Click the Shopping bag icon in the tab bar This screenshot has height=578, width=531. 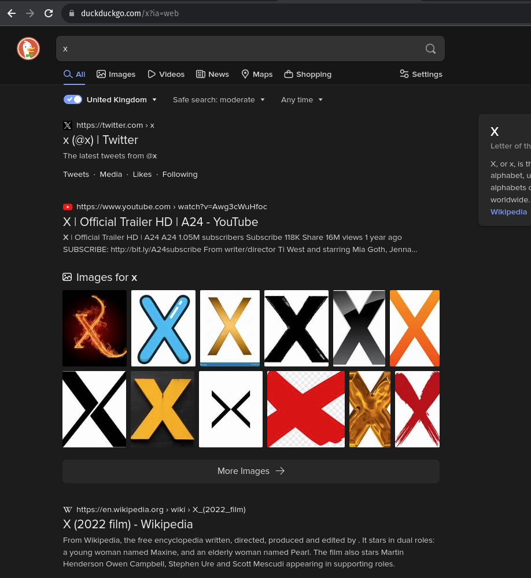289,74
